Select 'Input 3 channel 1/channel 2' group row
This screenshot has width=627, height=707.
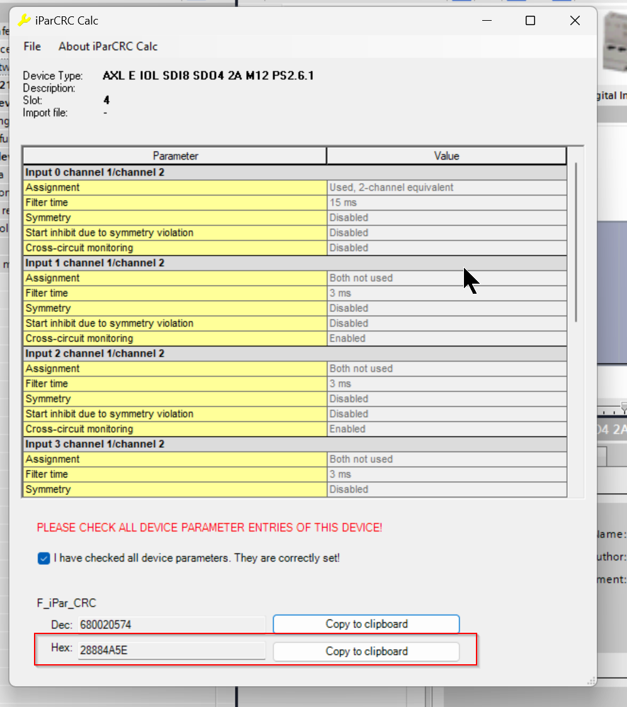(x=295, y=444)
